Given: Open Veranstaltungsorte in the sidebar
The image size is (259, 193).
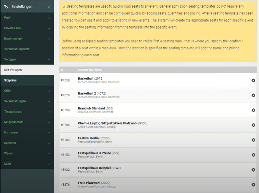Looking at the screenshot, I should click(17, 49).
